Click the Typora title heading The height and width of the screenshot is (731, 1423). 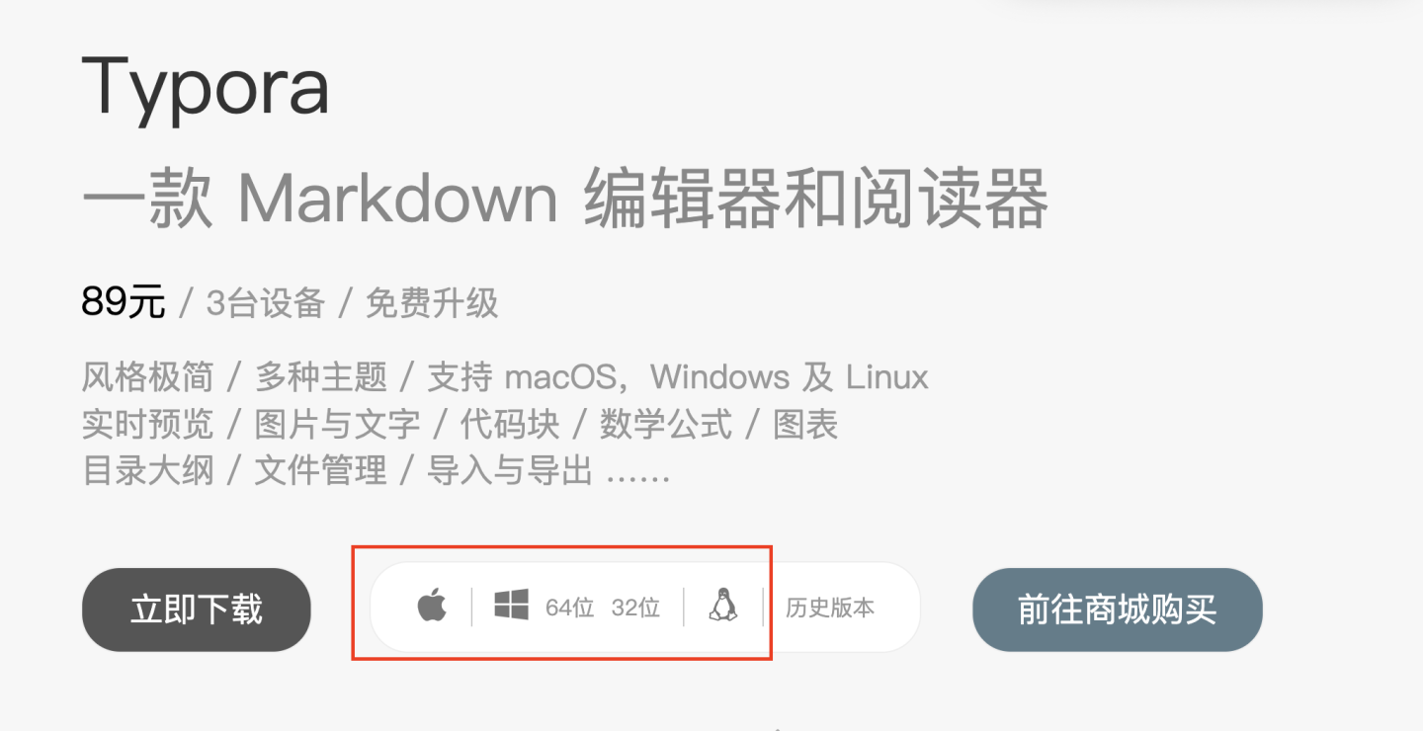206,89
